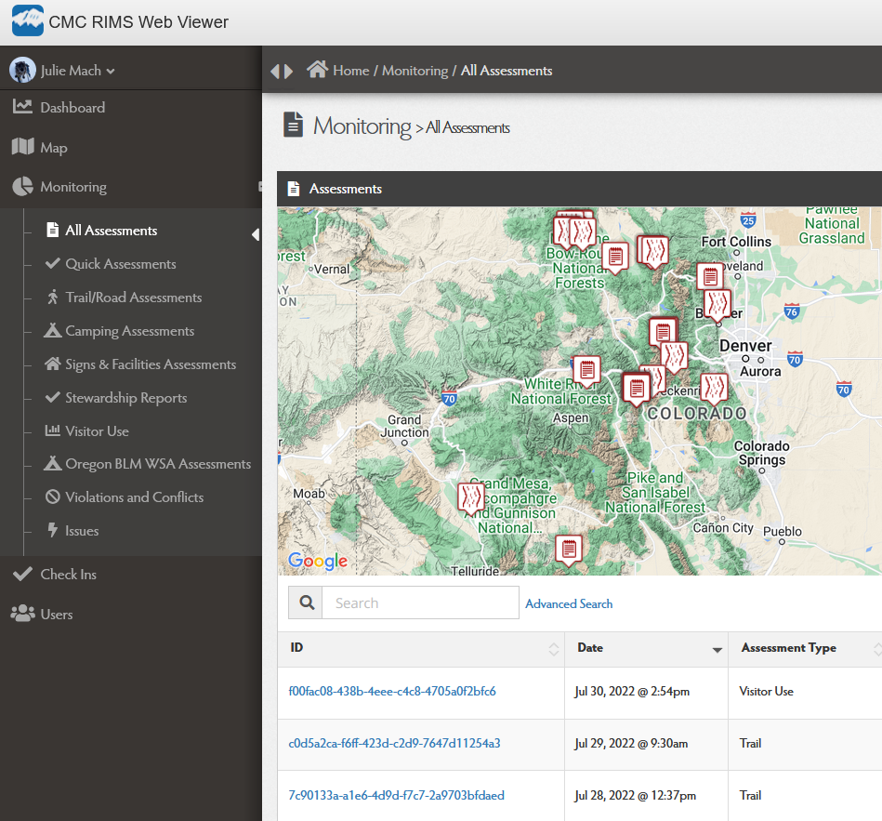The height and width of the screenshot is (821, 882).
Task: Click Julie Mach's profile avatar
Action: (x=22, y=71)
